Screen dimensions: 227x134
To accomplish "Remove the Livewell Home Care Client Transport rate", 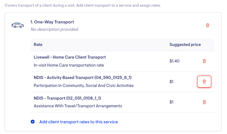I will 204,61.
